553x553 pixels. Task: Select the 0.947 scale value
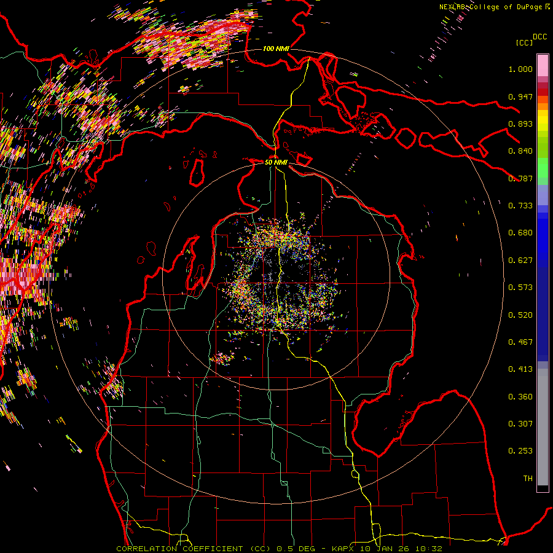point(520,96)
